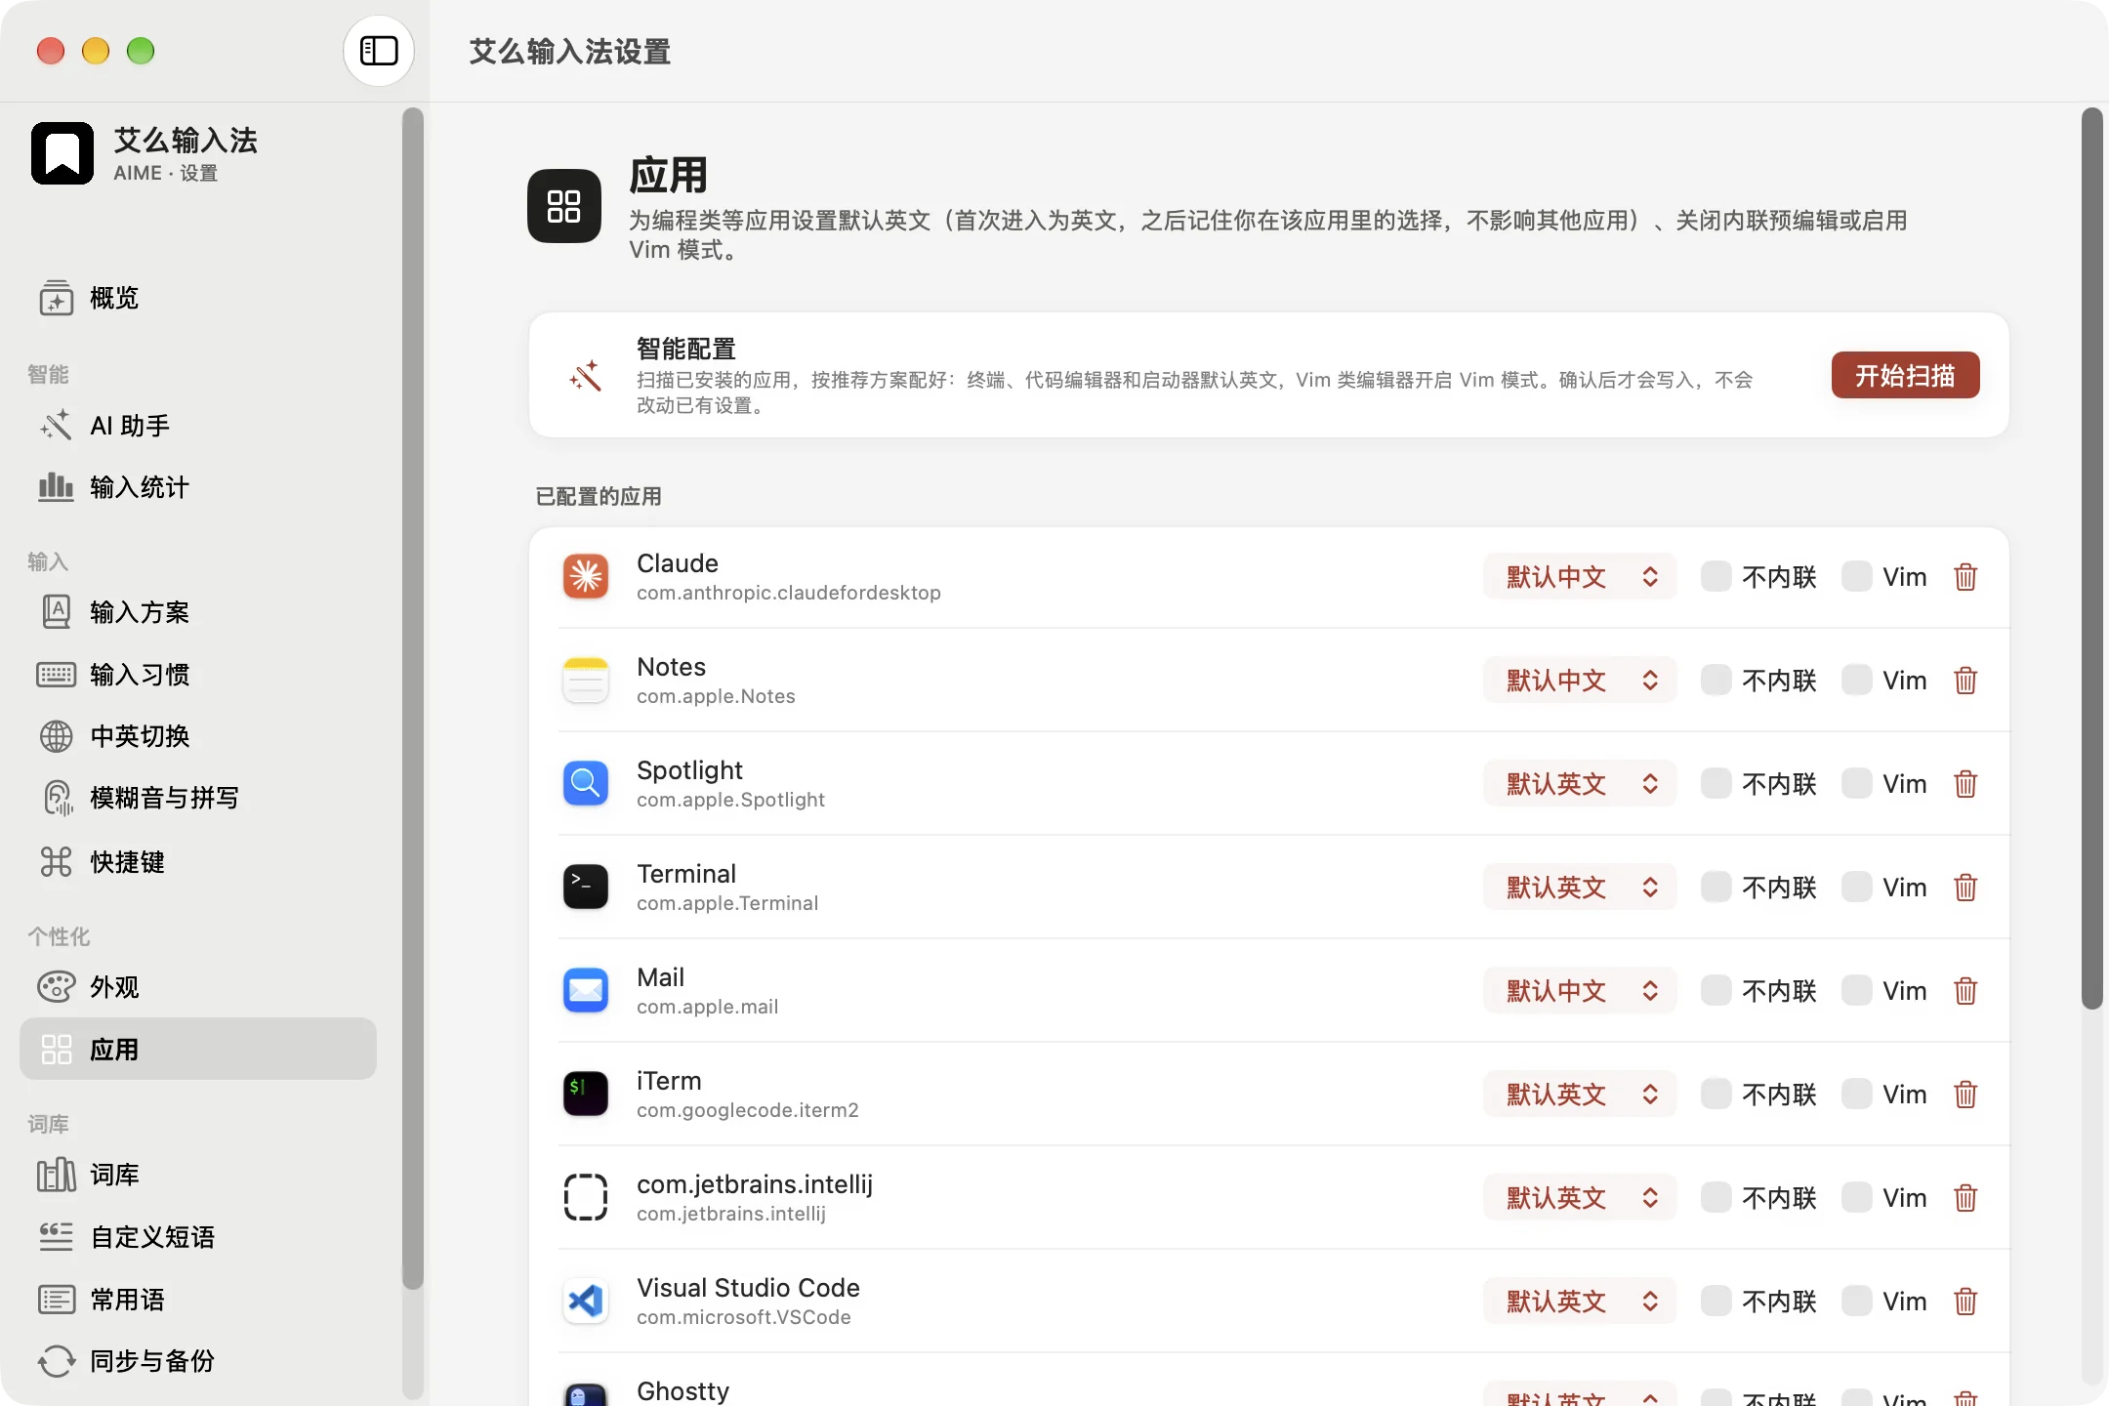2109x1406 pixels.
Task: Open 快捷键 settings in the sidebar
Action: click(x=198, y=862)
